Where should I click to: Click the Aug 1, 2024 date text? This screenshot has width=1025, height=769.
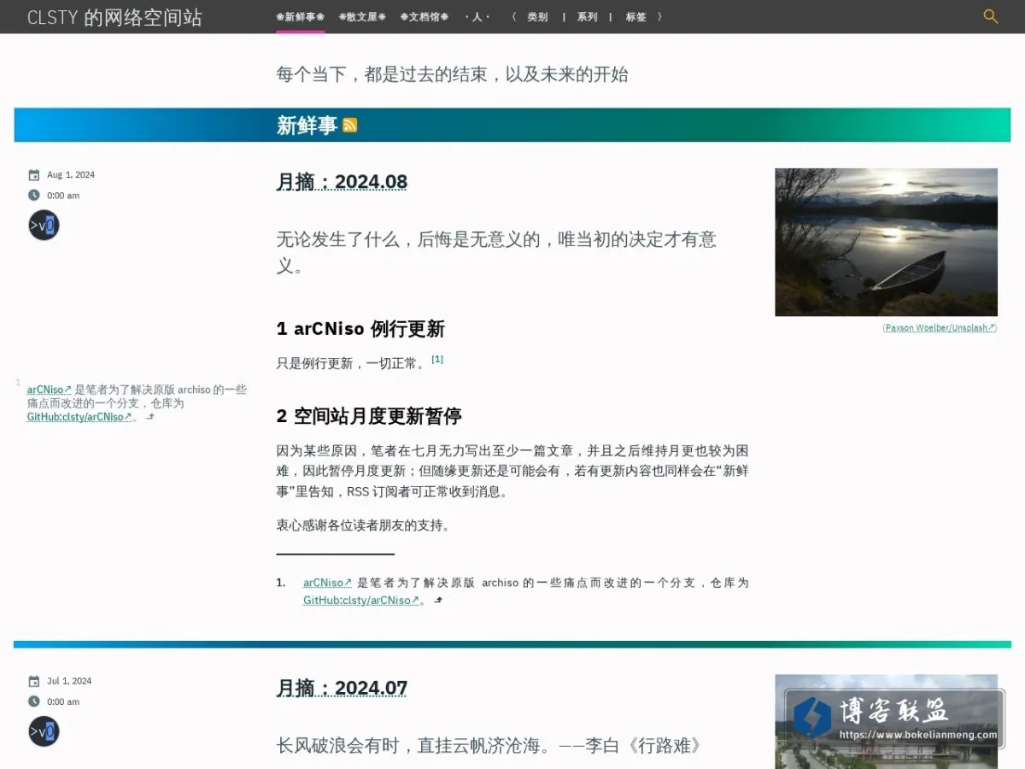(71, 175)
